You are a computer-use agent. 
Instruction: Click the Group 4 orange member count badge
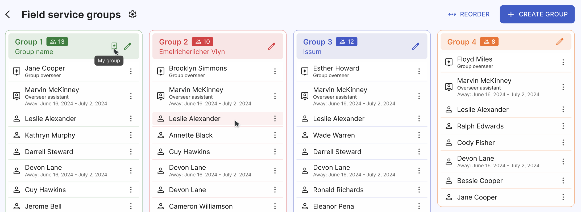[489, 42]
